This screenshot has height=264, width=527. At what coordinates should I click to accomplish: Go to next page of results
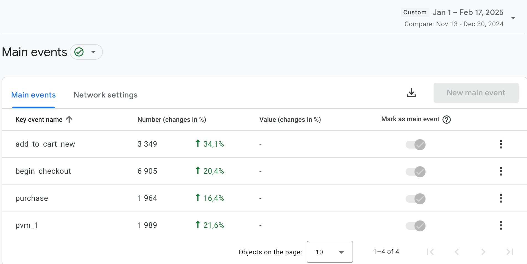(x=483, y=252)
